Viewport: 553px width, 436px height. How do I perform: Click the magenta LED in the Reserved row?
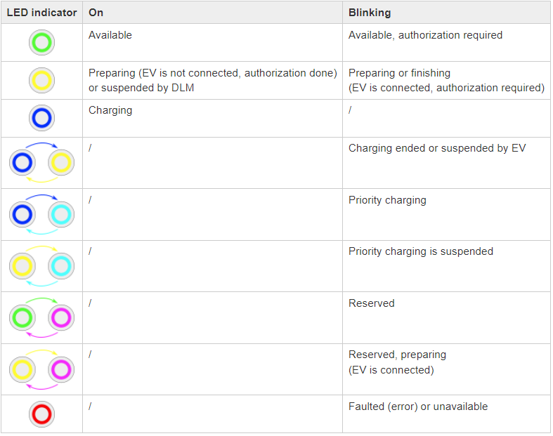pyautogui.click(x=61, y=318)
